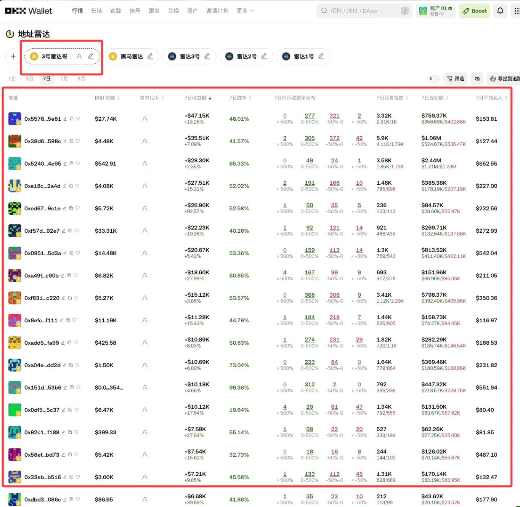Click the 277 count under 0-500% distribution
This screenshot has width=520, height=507.
click(x=310, y=116)
